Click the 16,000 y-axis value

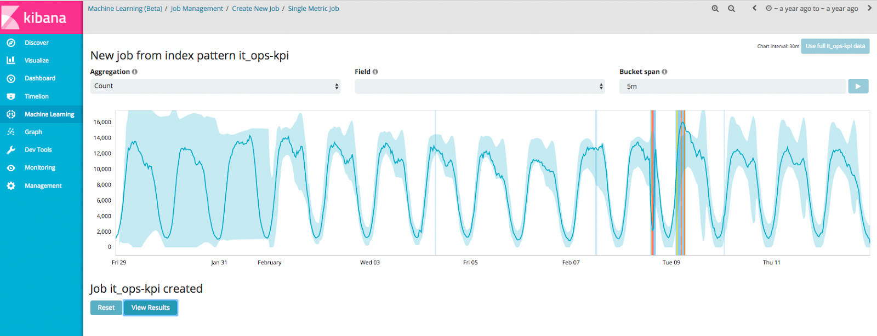coord(102,122)
